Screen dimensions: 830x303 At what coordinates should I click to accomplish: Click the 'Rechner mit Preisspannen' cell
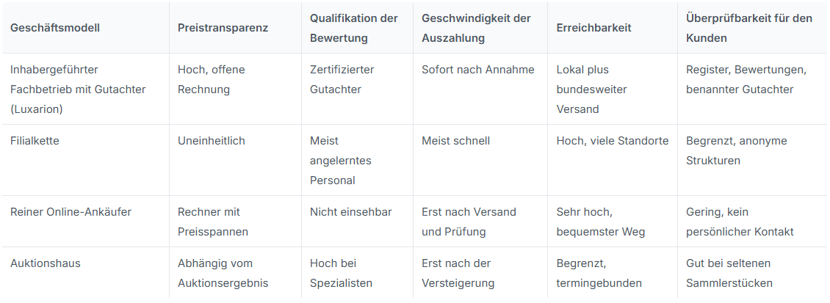tap(213, 222)
